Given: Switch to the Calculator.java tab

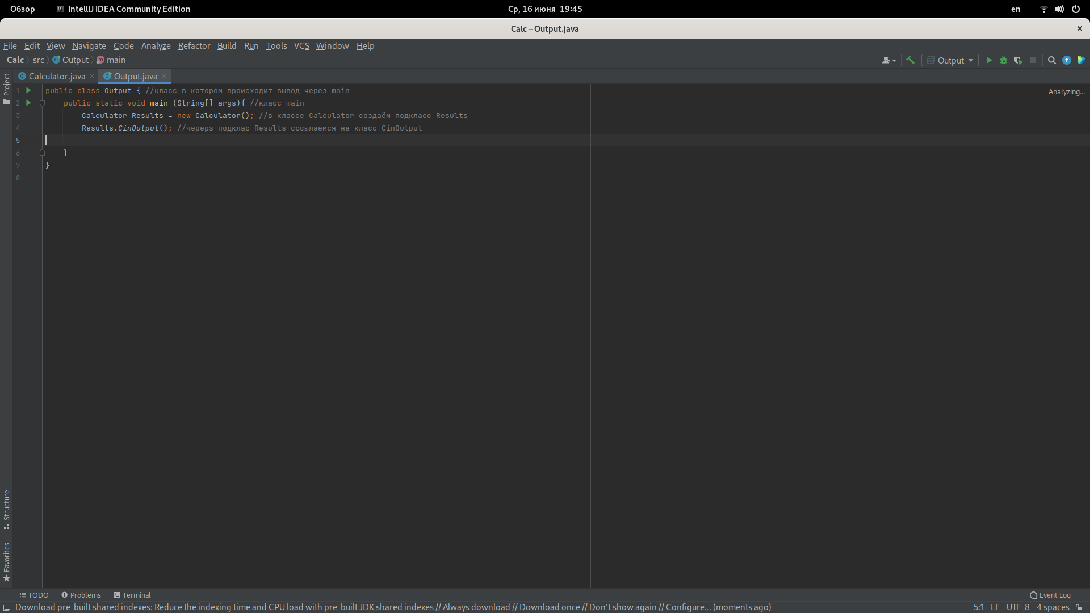Looking at the screenshot, I should point(56,76).
